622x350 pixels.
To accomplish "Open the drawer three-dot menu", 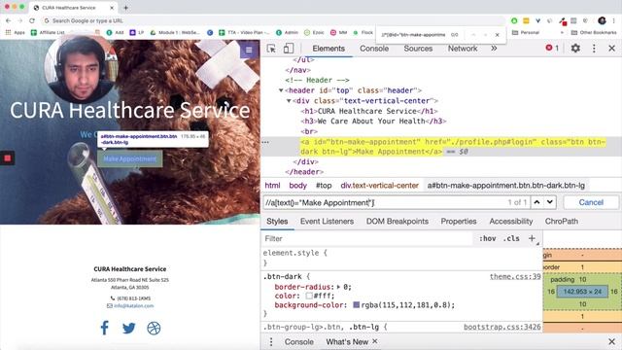I will coord(271,341).
